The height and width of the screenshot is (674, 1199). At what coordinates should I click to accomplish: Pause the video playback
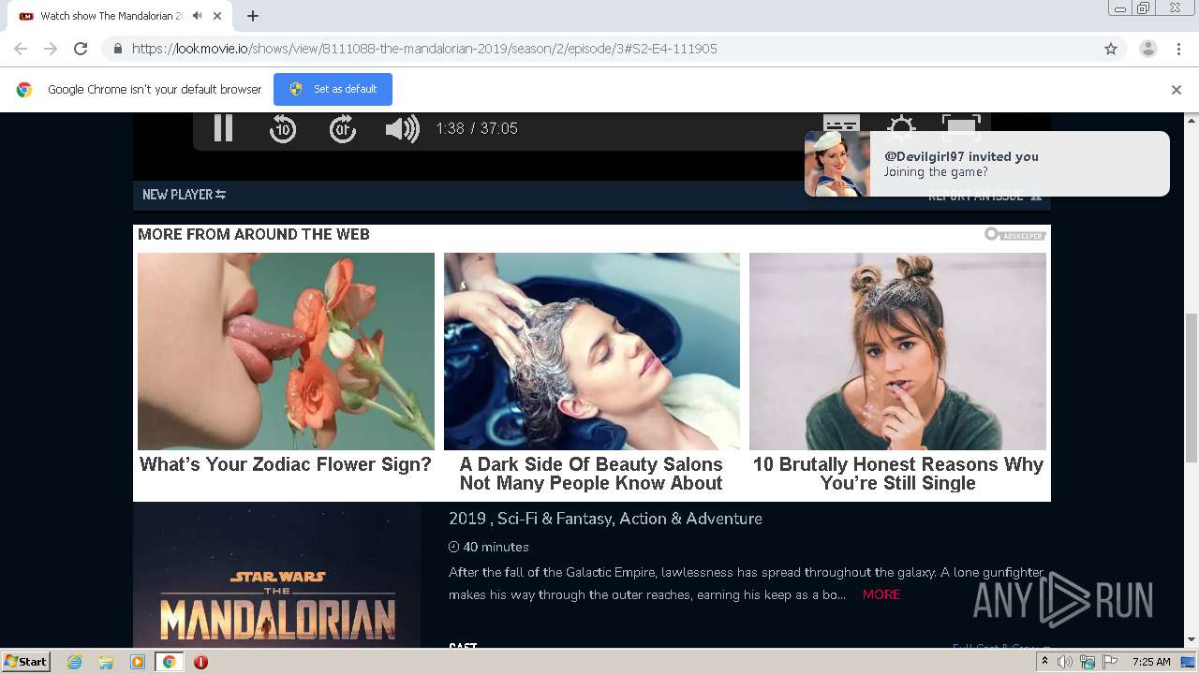click(223, 128)
